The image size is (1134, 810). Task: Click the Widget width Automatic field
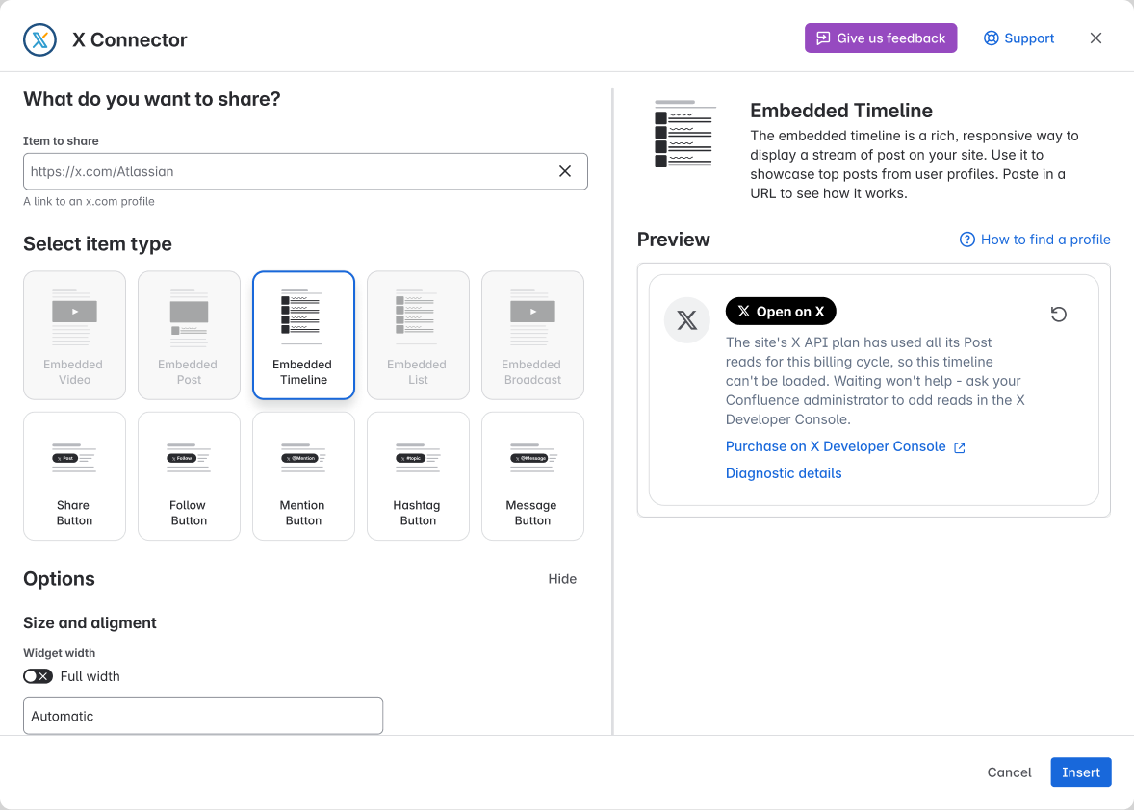(203, 716)
